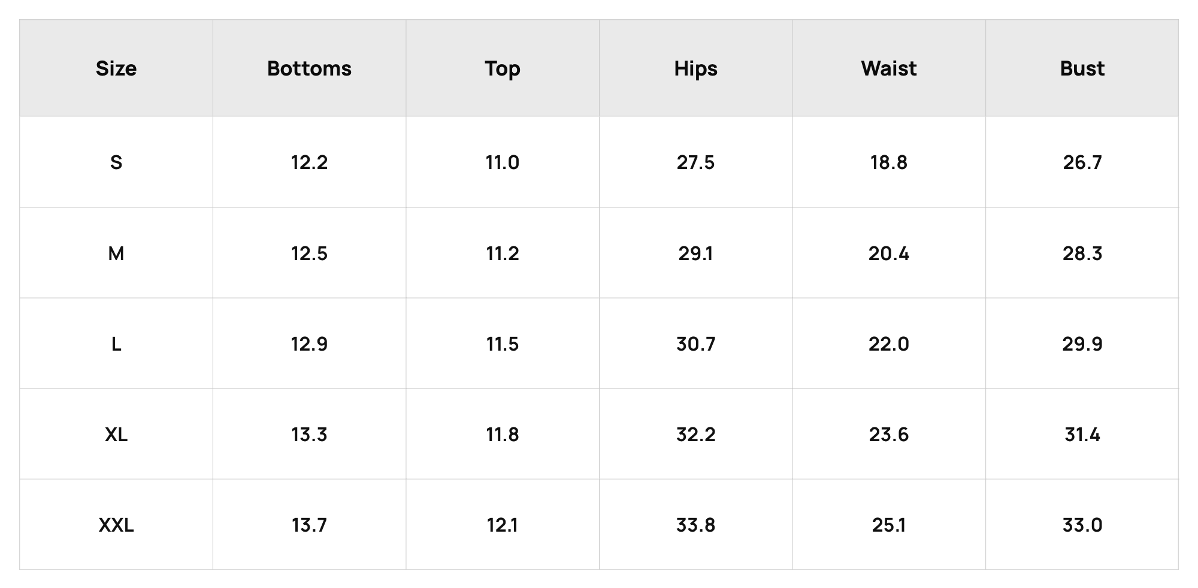Click the Bust column header

[x=1082, y=68]
